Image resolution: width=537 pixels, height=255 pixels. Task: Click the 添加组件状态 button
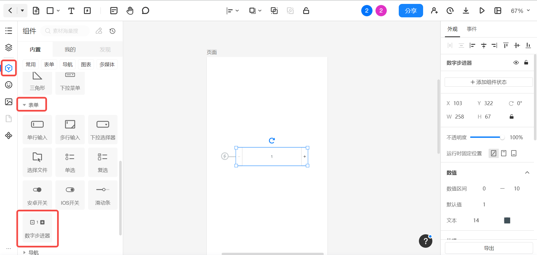488,82
